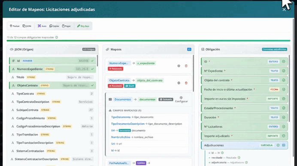
Task: Click the info icon beside resultado sub-field
Action: [239, 157]
